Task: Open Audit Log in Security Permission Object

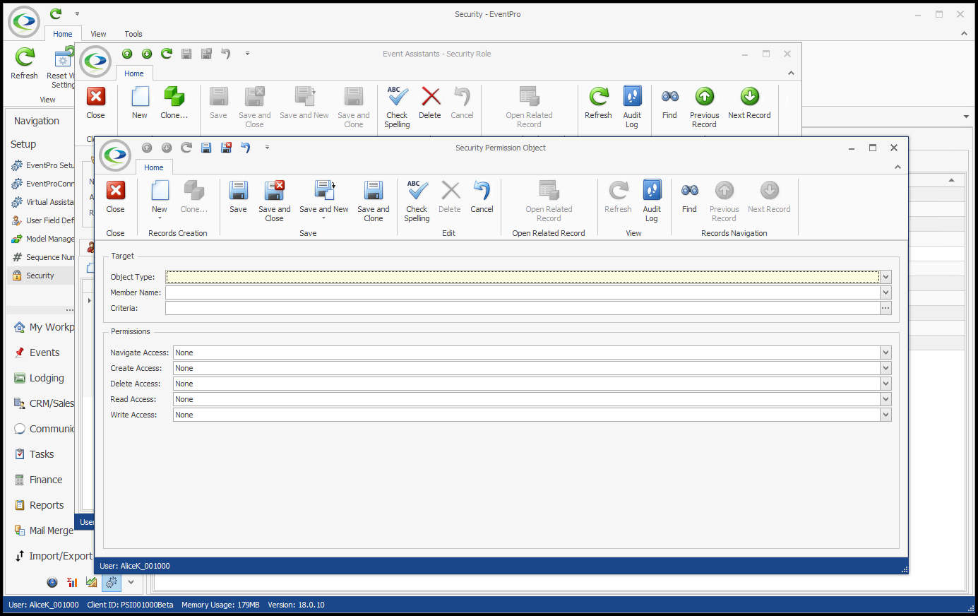Action: tap(652, 201)
